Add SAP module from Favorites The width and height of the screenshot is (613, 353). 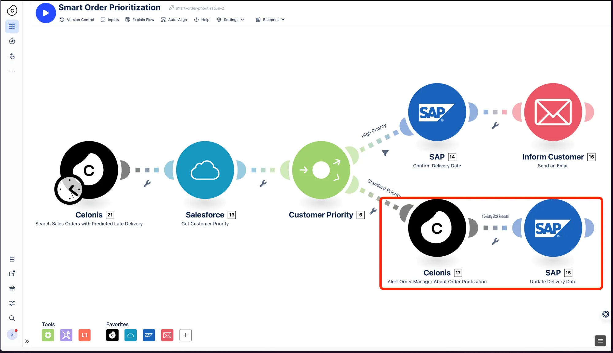[149, 335]
